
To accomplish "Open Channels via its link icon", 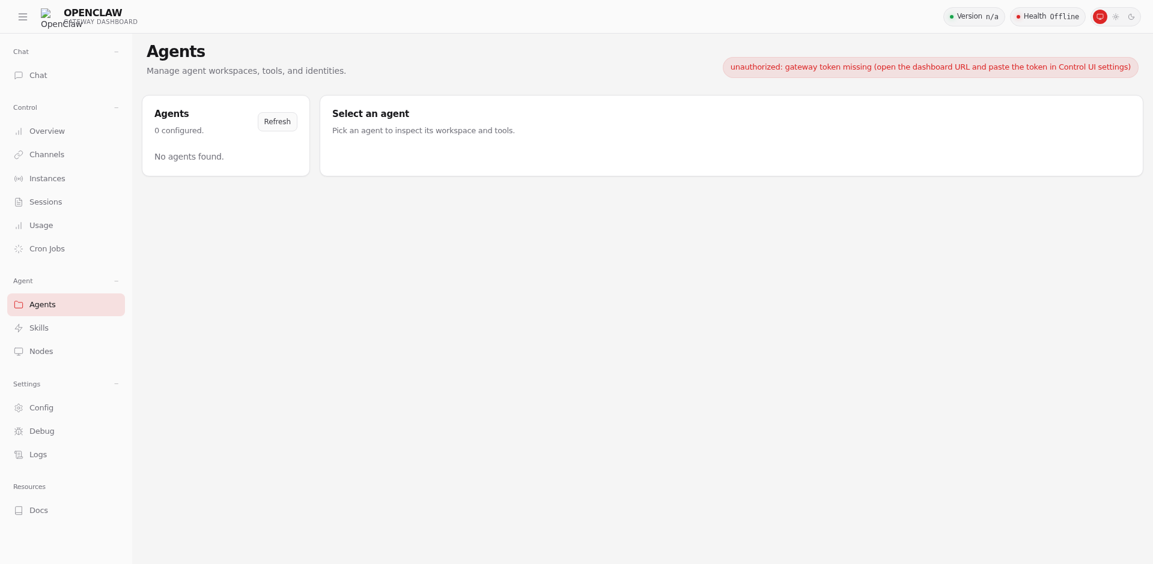I will (x=19, y=155).
